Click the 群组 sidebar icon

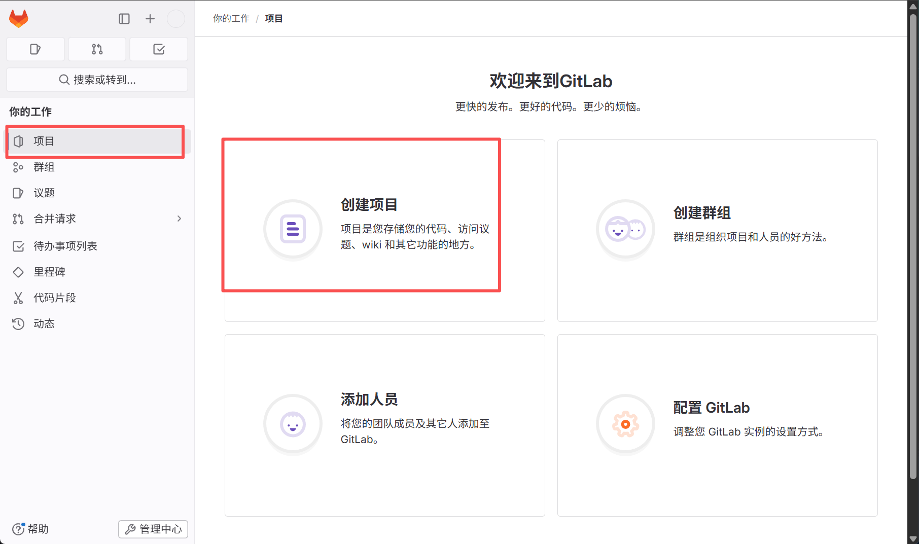click(18, 167)
